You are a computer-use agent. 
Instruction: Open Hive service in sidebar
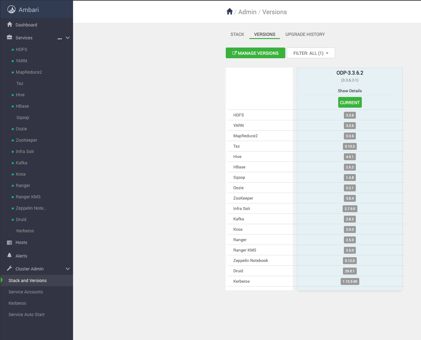coord(20,95)
